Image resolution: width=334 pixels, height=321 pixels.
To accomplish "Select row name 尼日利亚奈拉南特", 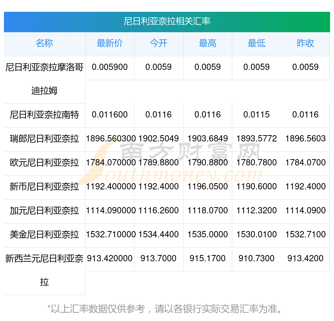I will [x=44, y=115].
